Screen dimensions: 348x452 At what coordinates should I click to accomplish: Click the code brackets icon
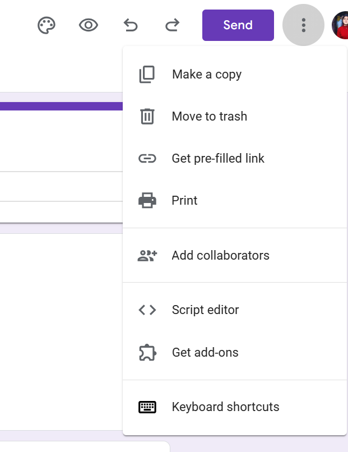point(147,310)
